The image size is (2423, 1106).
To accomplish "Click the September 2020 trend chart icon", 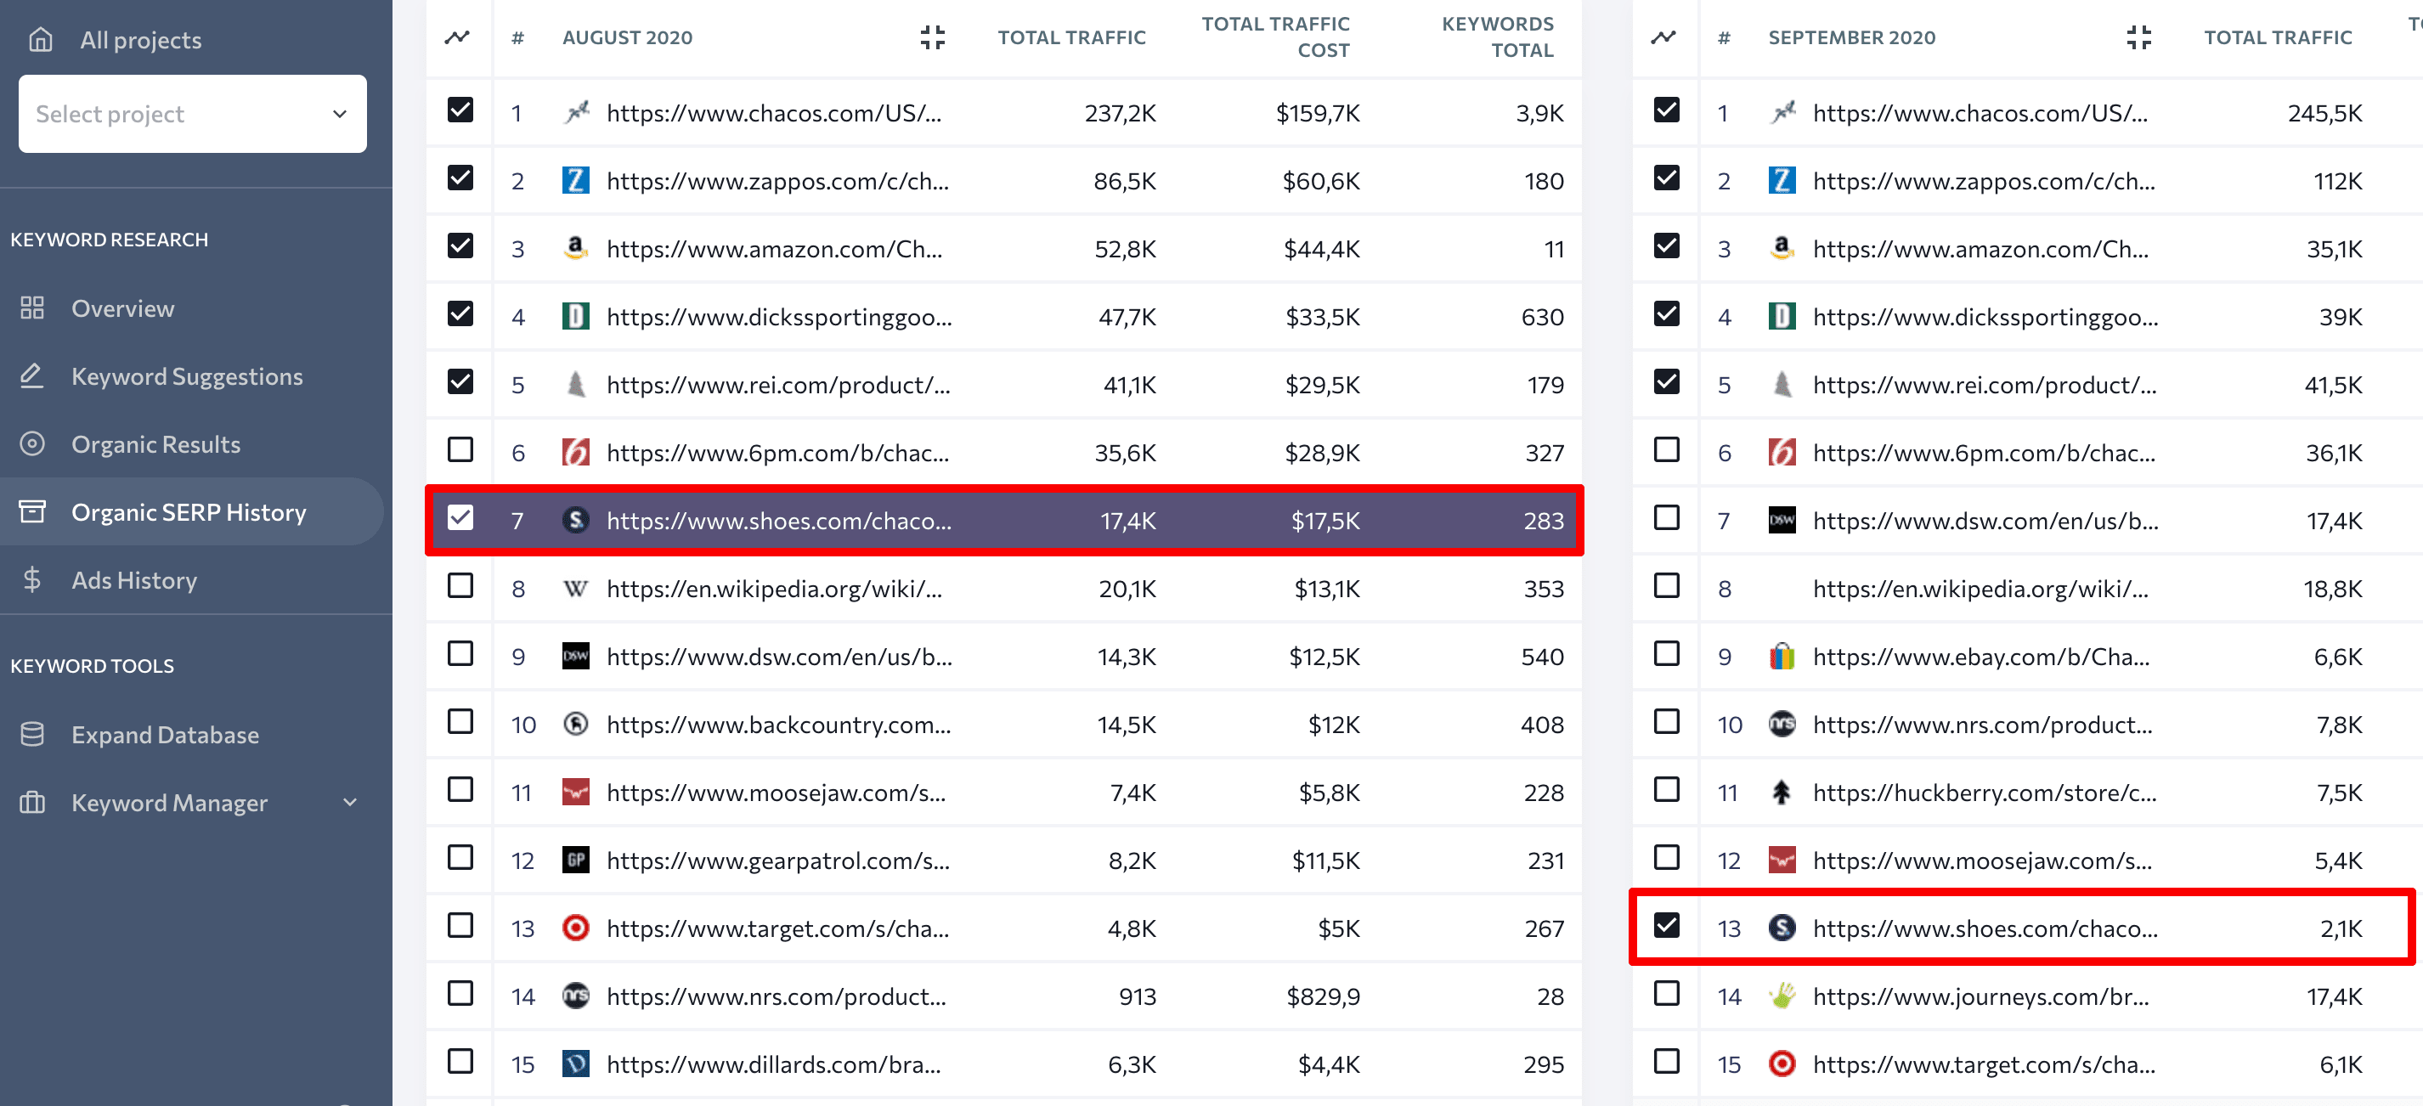I will point(1663,37).
